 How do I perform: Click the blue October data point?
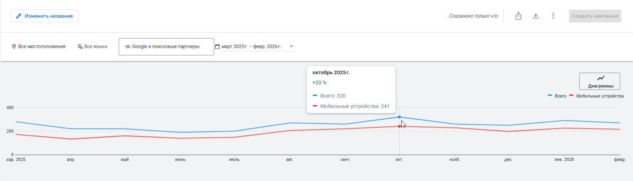[399, 117]
